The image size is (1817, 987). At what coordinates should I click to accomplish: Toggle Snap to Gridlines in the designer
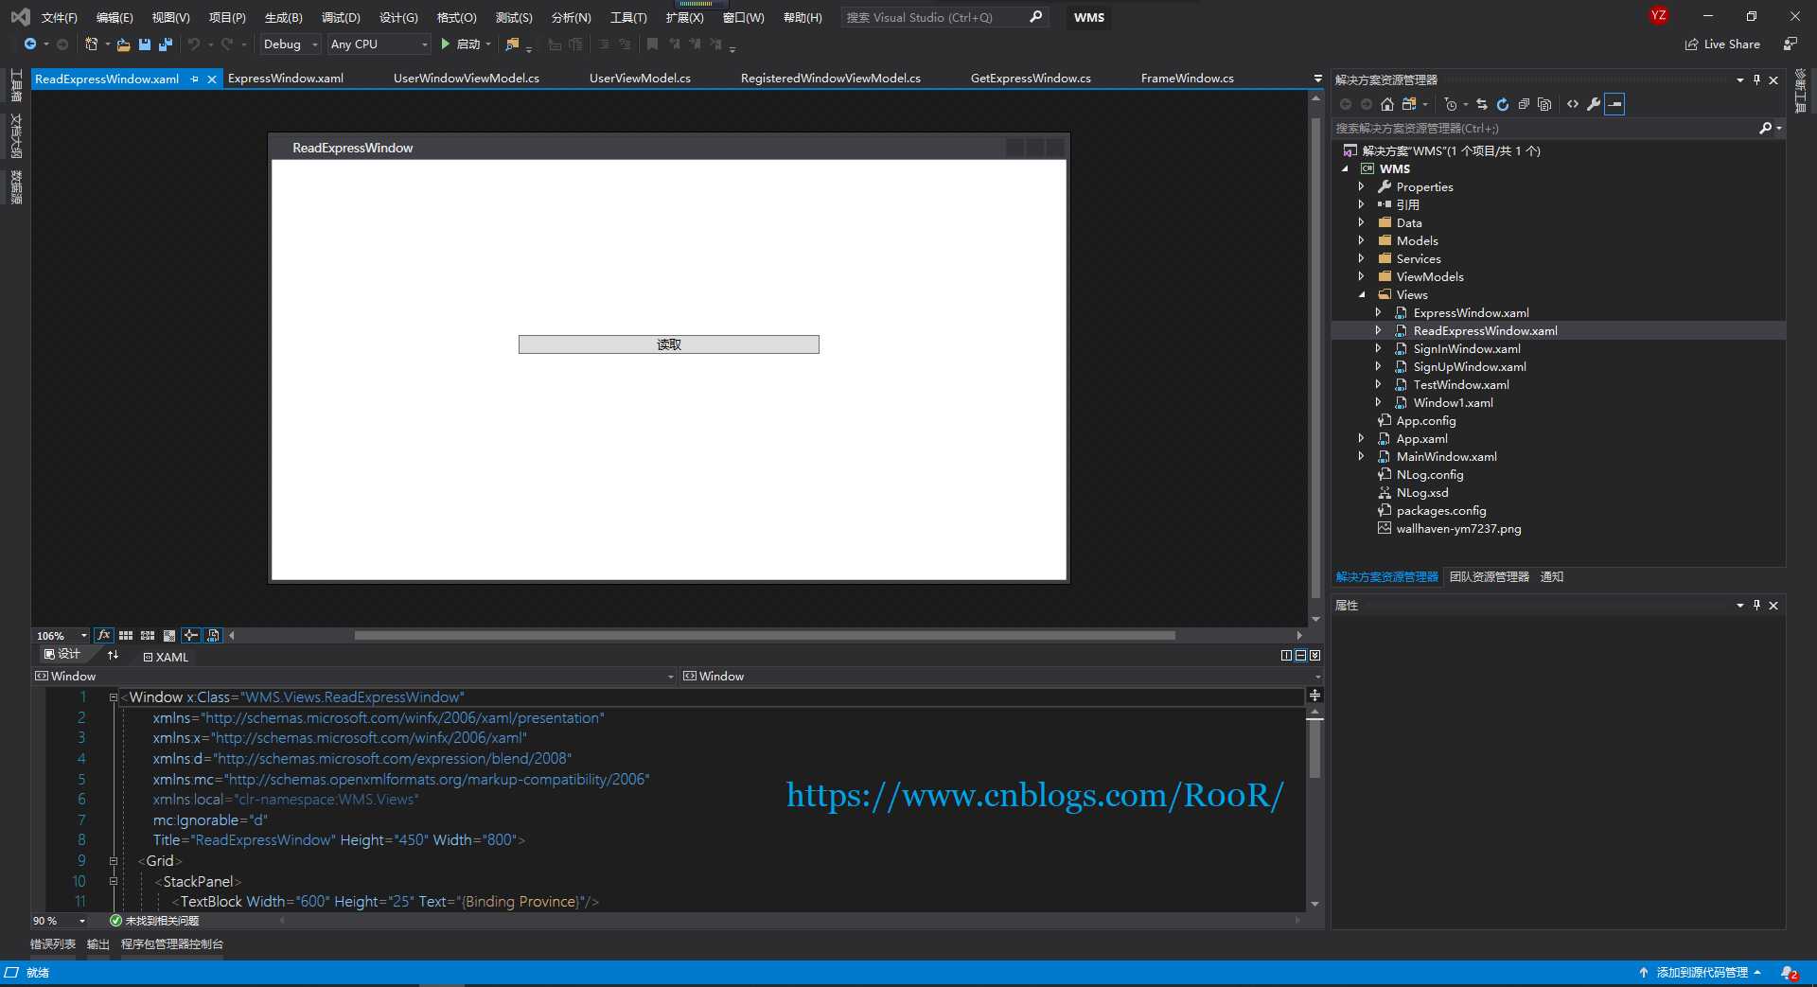pos(148,635)
